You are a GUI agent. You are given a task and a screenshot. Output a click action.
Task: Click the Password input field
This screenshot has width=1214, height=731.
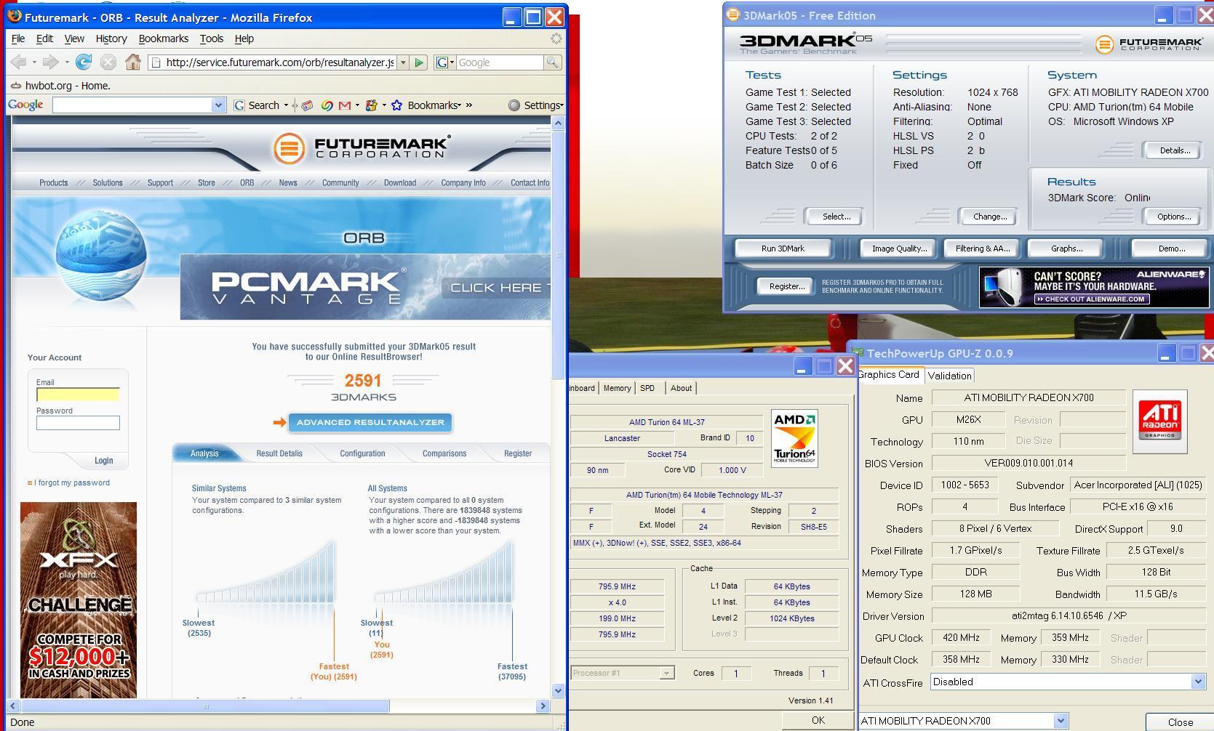[78, 422]
